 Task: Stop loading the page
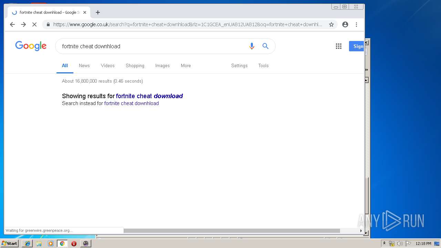(34, 24)
